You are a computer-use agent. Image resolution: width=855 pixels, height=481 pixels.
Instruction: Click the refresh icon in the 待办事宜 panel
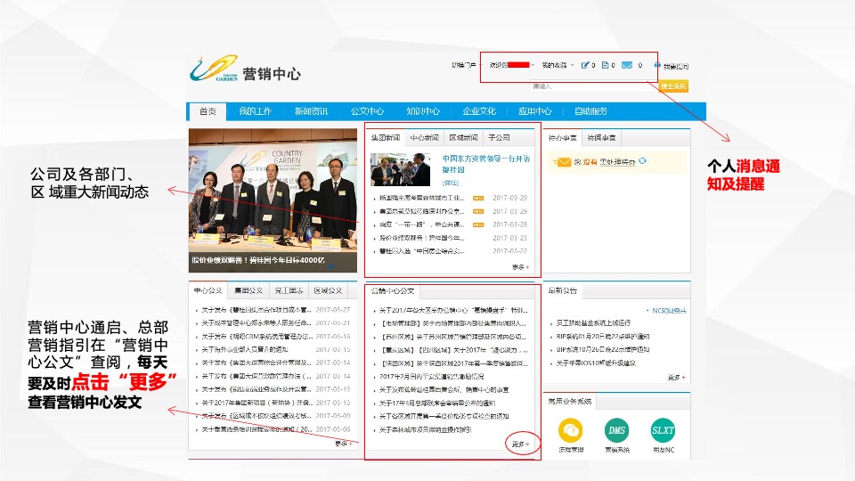pos(642,161)
